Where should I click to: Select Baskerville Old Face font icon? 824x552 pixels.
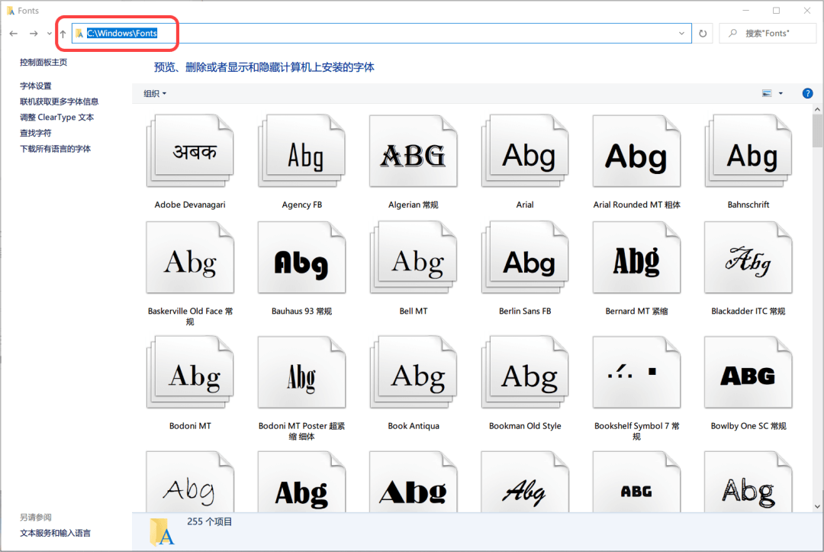(x=190, y=257)
